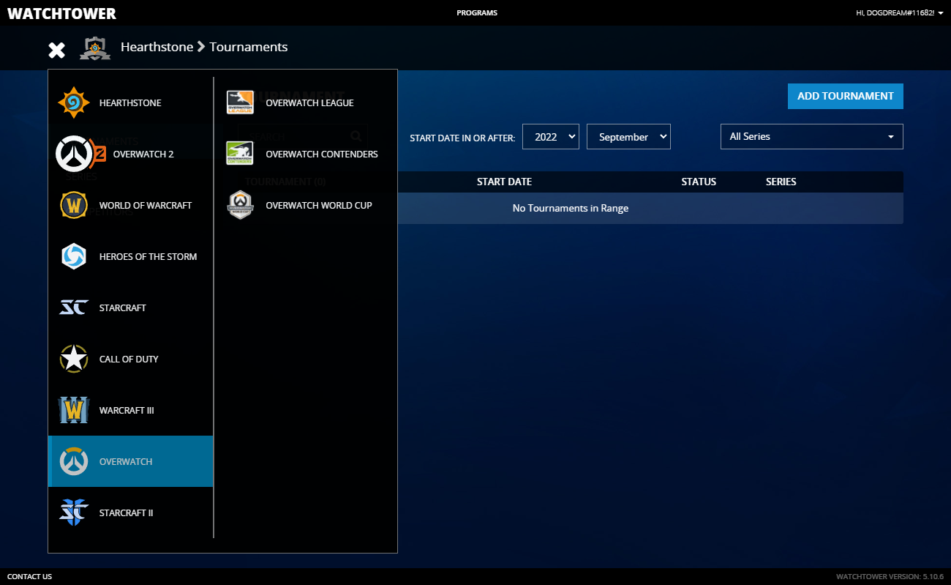Click the search magnifier icon behind the menu
Image resolution: width=951 pixels, height=585 pixels.
click(356, 136)
